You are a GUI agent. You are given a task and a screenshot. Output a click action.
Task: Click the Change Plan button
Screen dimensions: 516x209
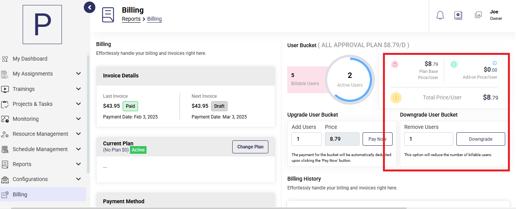(x=250, y=147)
